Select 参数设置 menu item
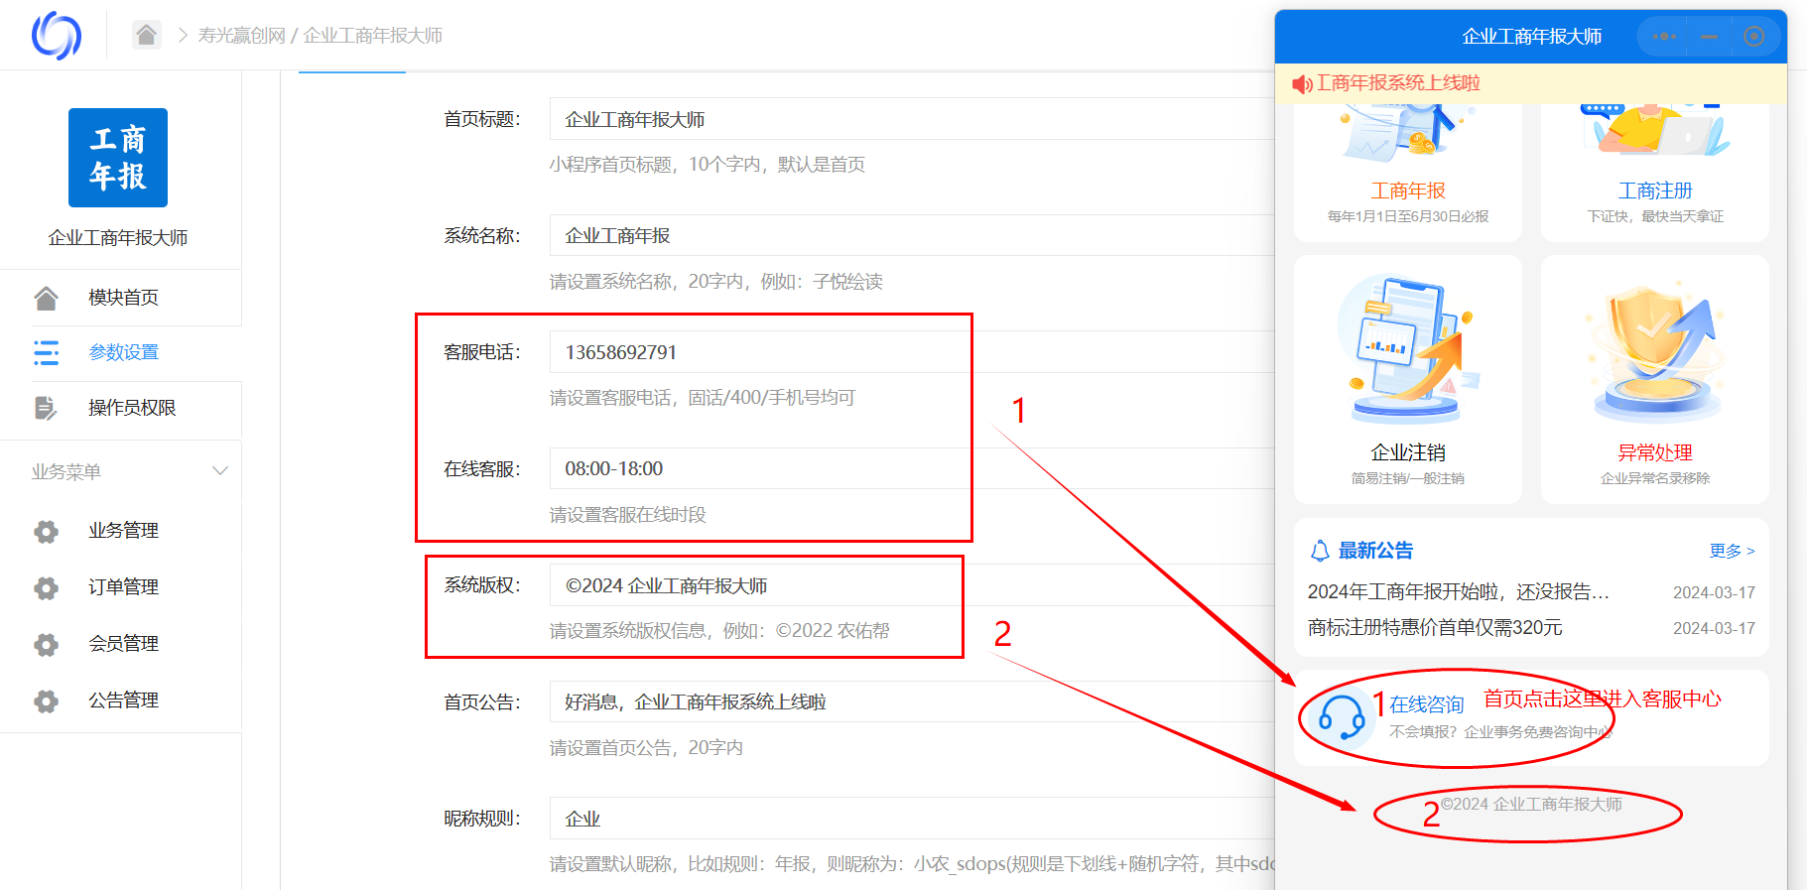Image resolution: width=1807 pixels, height=890 pixels. 121,352
